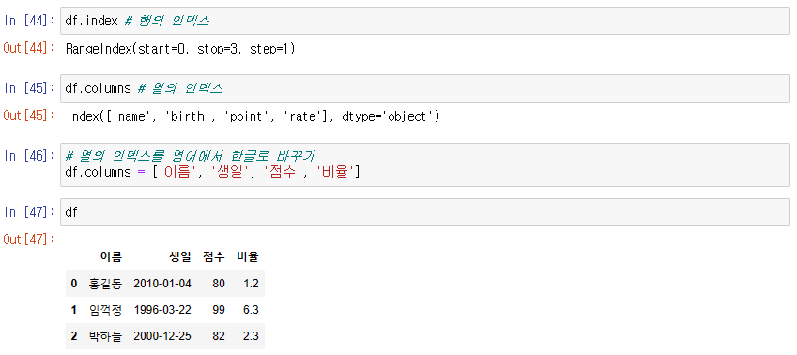Viewport: 797px width, 355px height.
Task: Select the In [46] prompt label
Action: pos(29,155)
